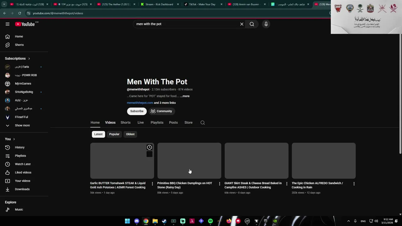
Task: Open the FFearFFul subscription channel
Action: (x=24, y=117)
